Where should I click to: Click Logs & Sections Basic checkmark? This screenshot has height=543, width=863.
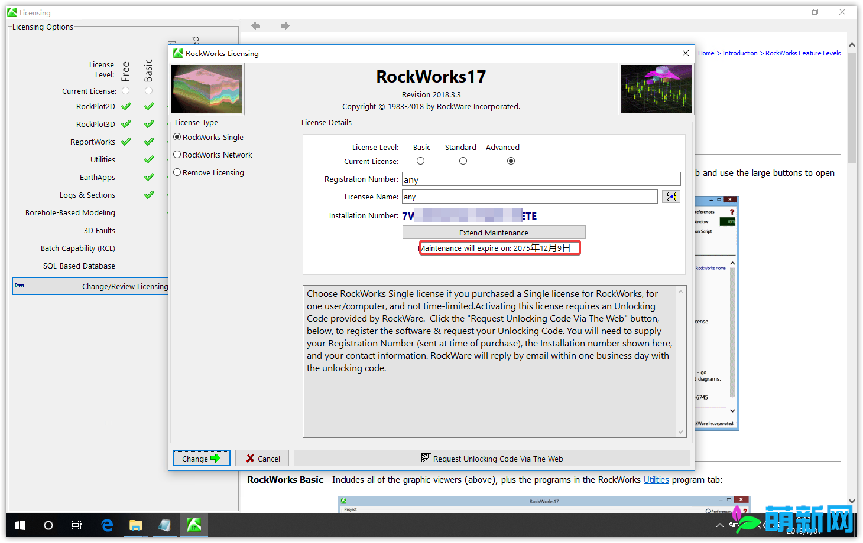[x=149, y=195]
